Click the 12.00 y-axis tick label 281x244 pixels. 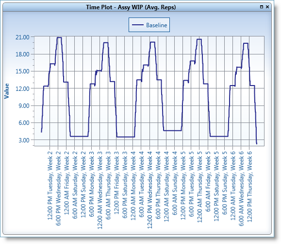coord(22,88)
